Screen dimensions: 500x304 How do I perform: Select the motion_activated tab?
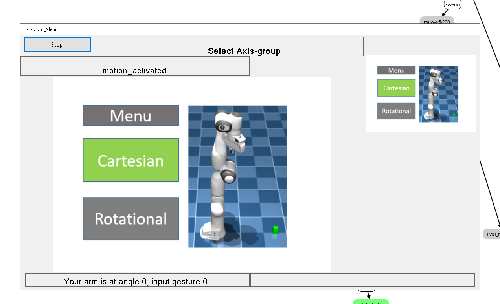coord(134,71)
